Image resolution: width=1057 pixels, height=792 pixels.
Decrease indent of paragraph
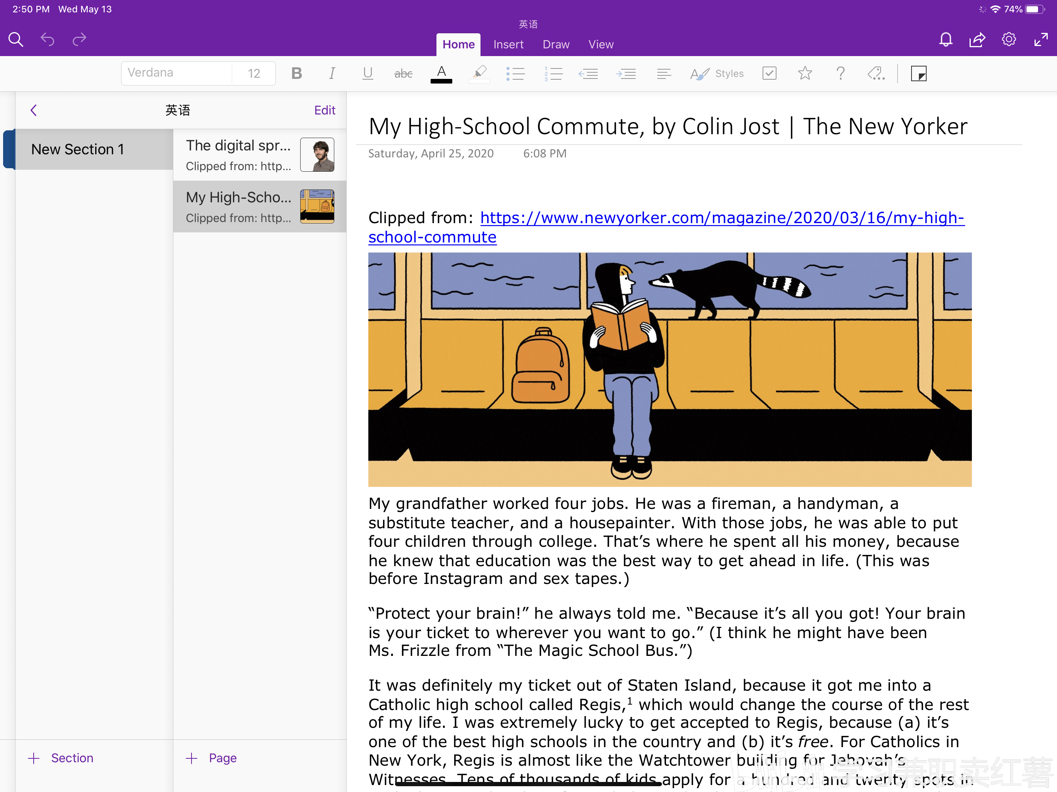pos(588,73)
